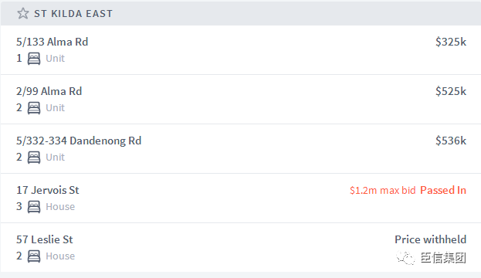Click the $536k sold price
This screenshot has width=481, height=278.
pos(451,141)
